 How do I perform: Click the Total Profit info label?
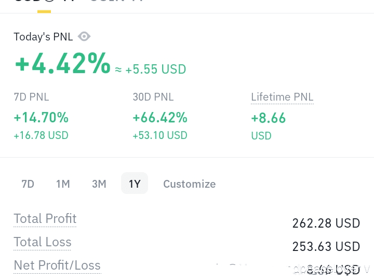coord(45,219)
